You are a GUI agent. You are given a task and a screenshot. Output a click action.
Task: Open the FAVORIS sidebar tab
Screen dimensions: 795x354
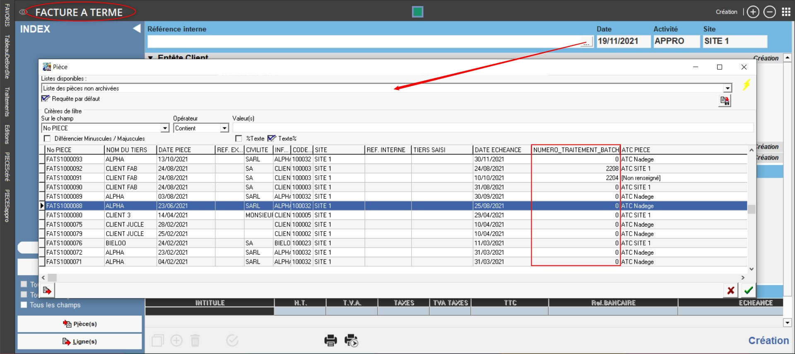[7, 15]
